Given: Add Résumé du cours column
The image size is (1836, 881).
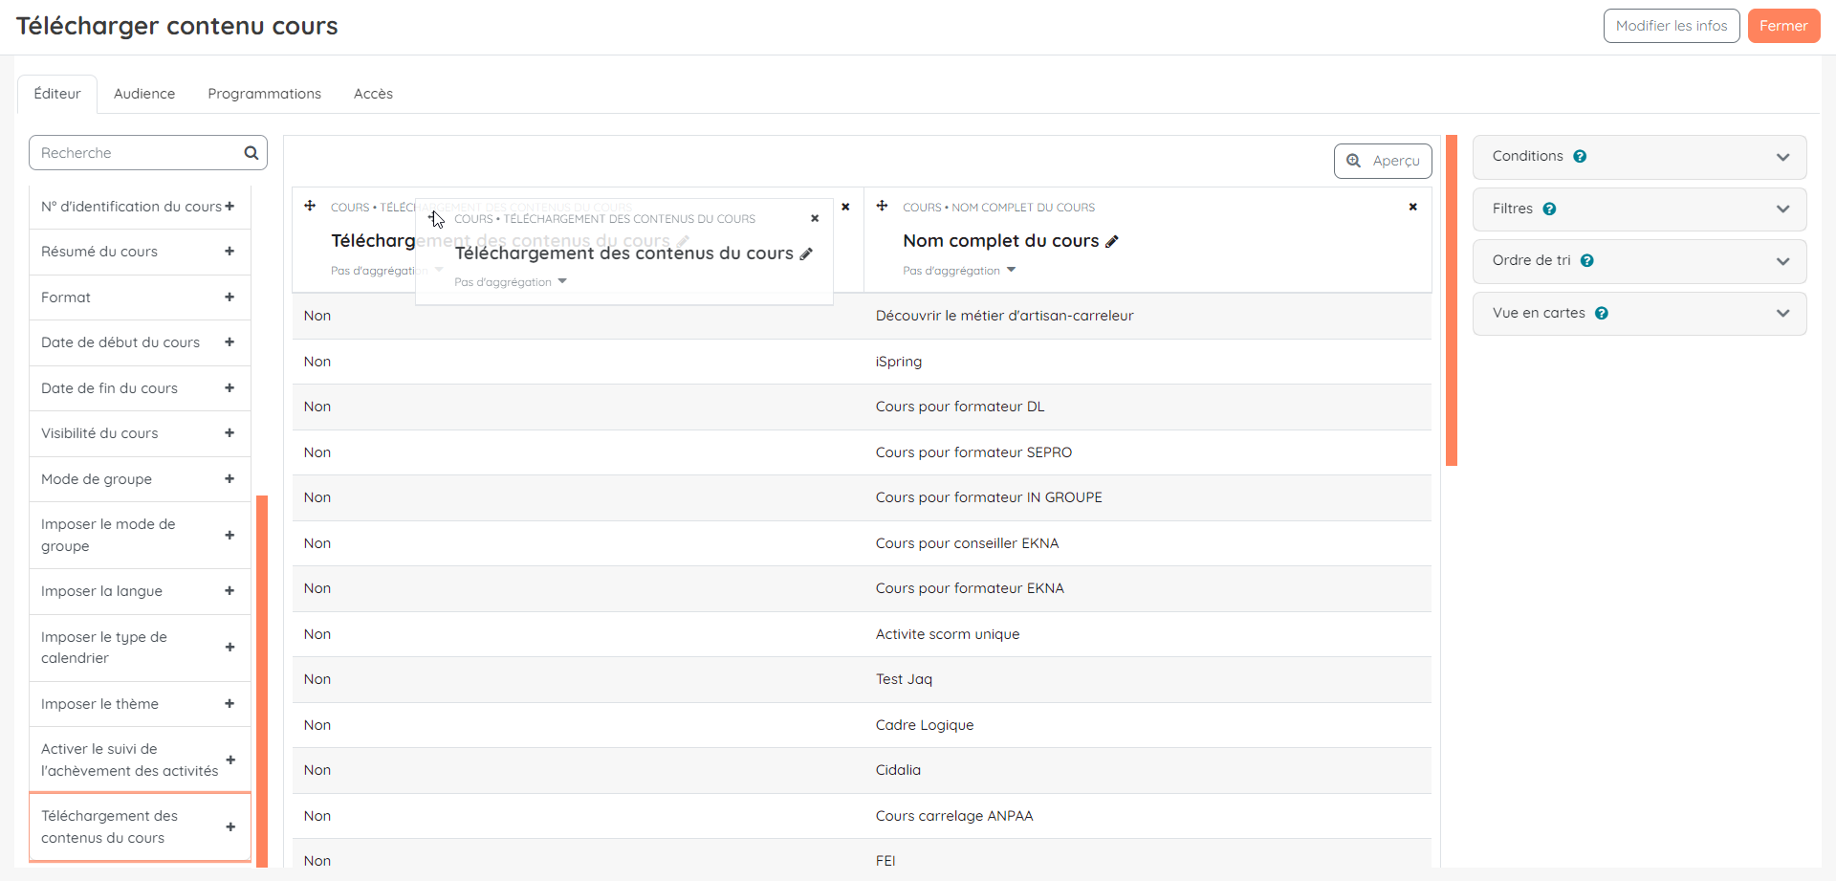Looking at the screenshot, I should 229,252.
